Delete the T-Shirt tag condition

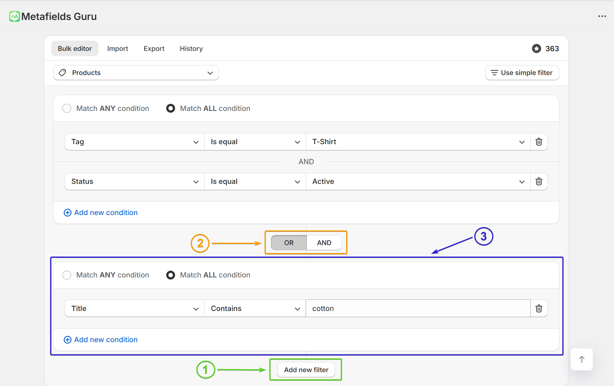539,142
